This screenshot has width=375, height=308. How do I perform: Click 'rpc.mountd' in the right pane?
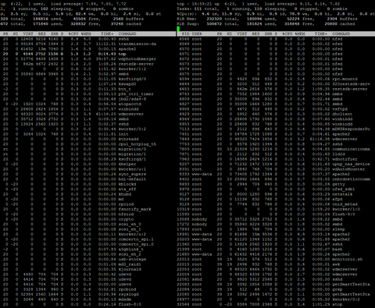[x=345, y=79]
